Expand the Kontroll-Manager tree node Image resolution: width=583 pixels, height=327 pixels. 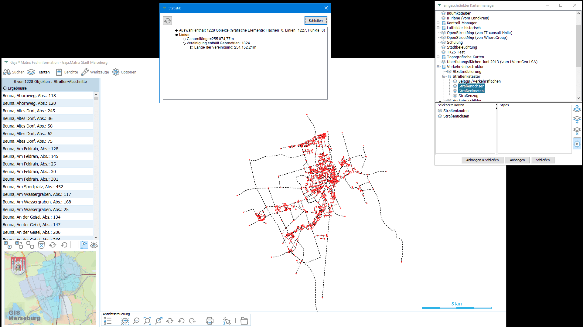438,23
